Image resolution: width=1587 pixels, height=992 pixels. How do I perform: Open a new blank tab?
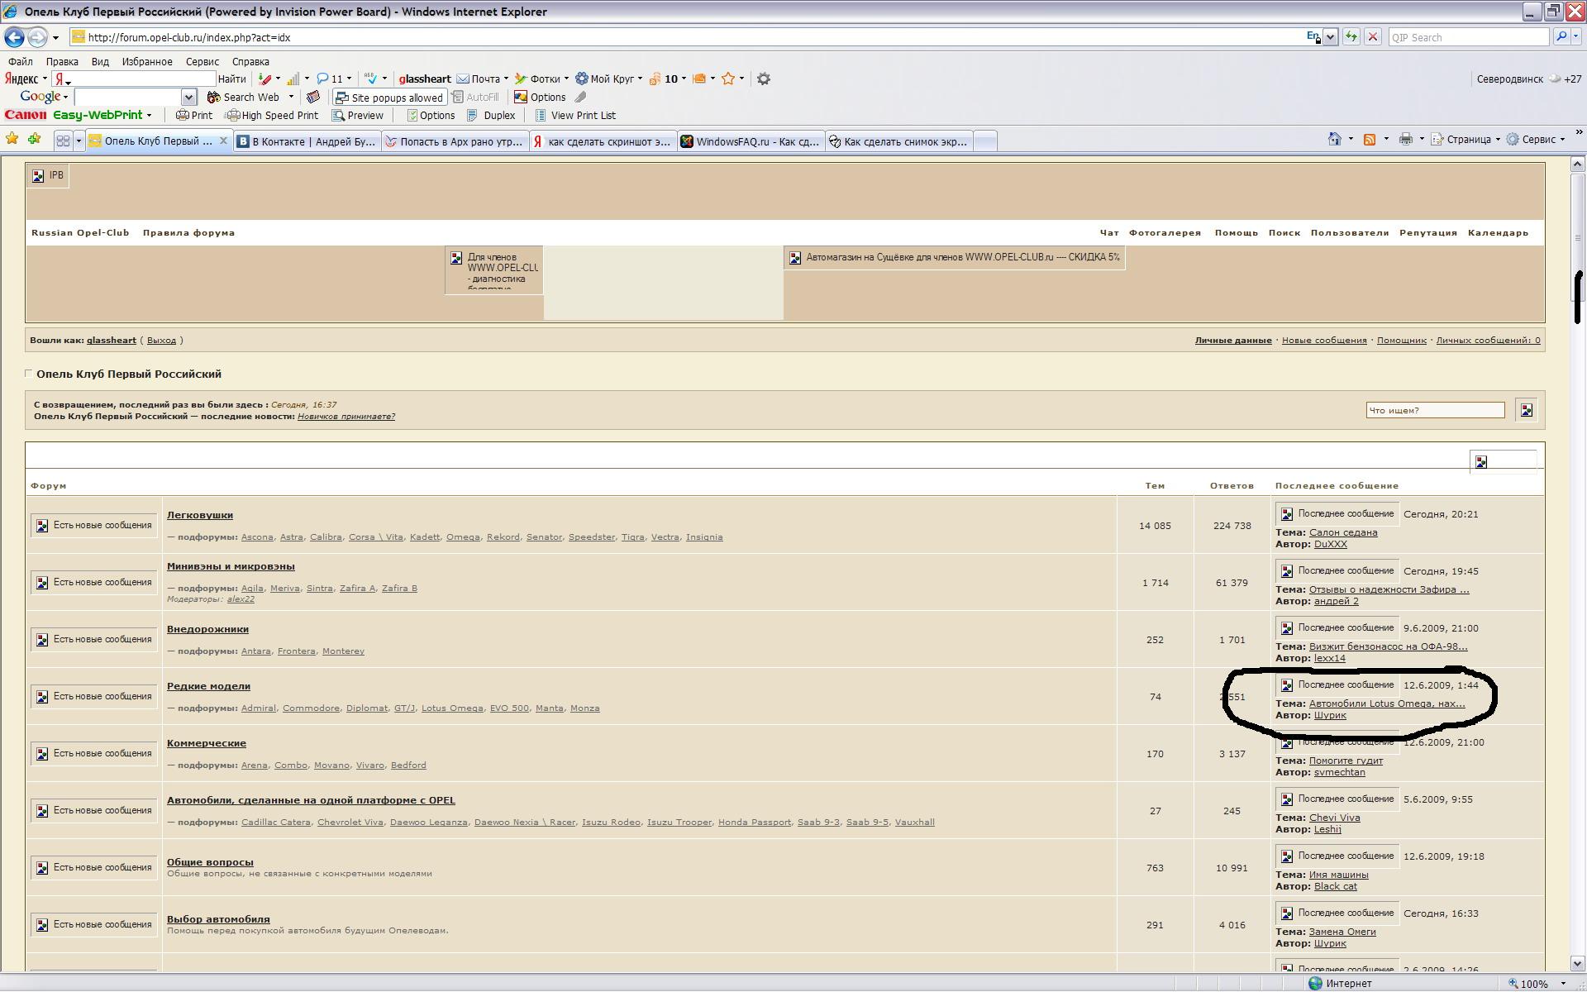pos(984,141)
